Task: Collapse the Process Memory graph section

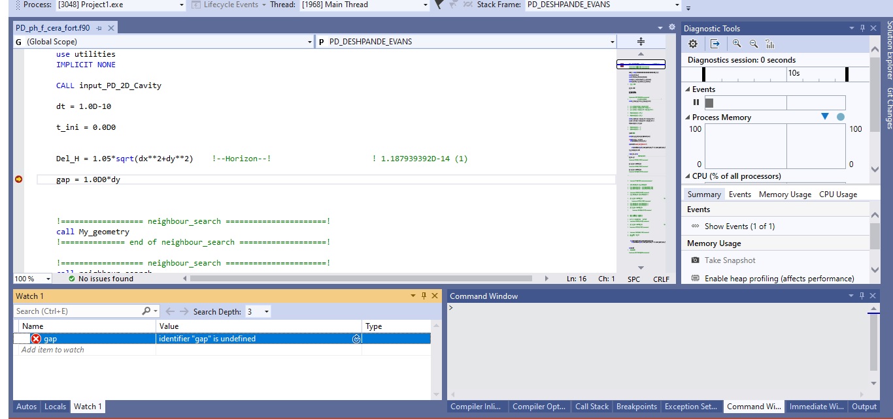Action: (688, 117)
